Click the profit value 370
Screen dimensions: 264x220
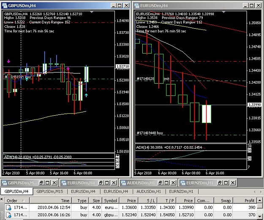(x=252, y=215)
